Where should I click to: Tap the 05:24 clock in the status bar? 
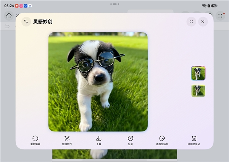(9, 6)
